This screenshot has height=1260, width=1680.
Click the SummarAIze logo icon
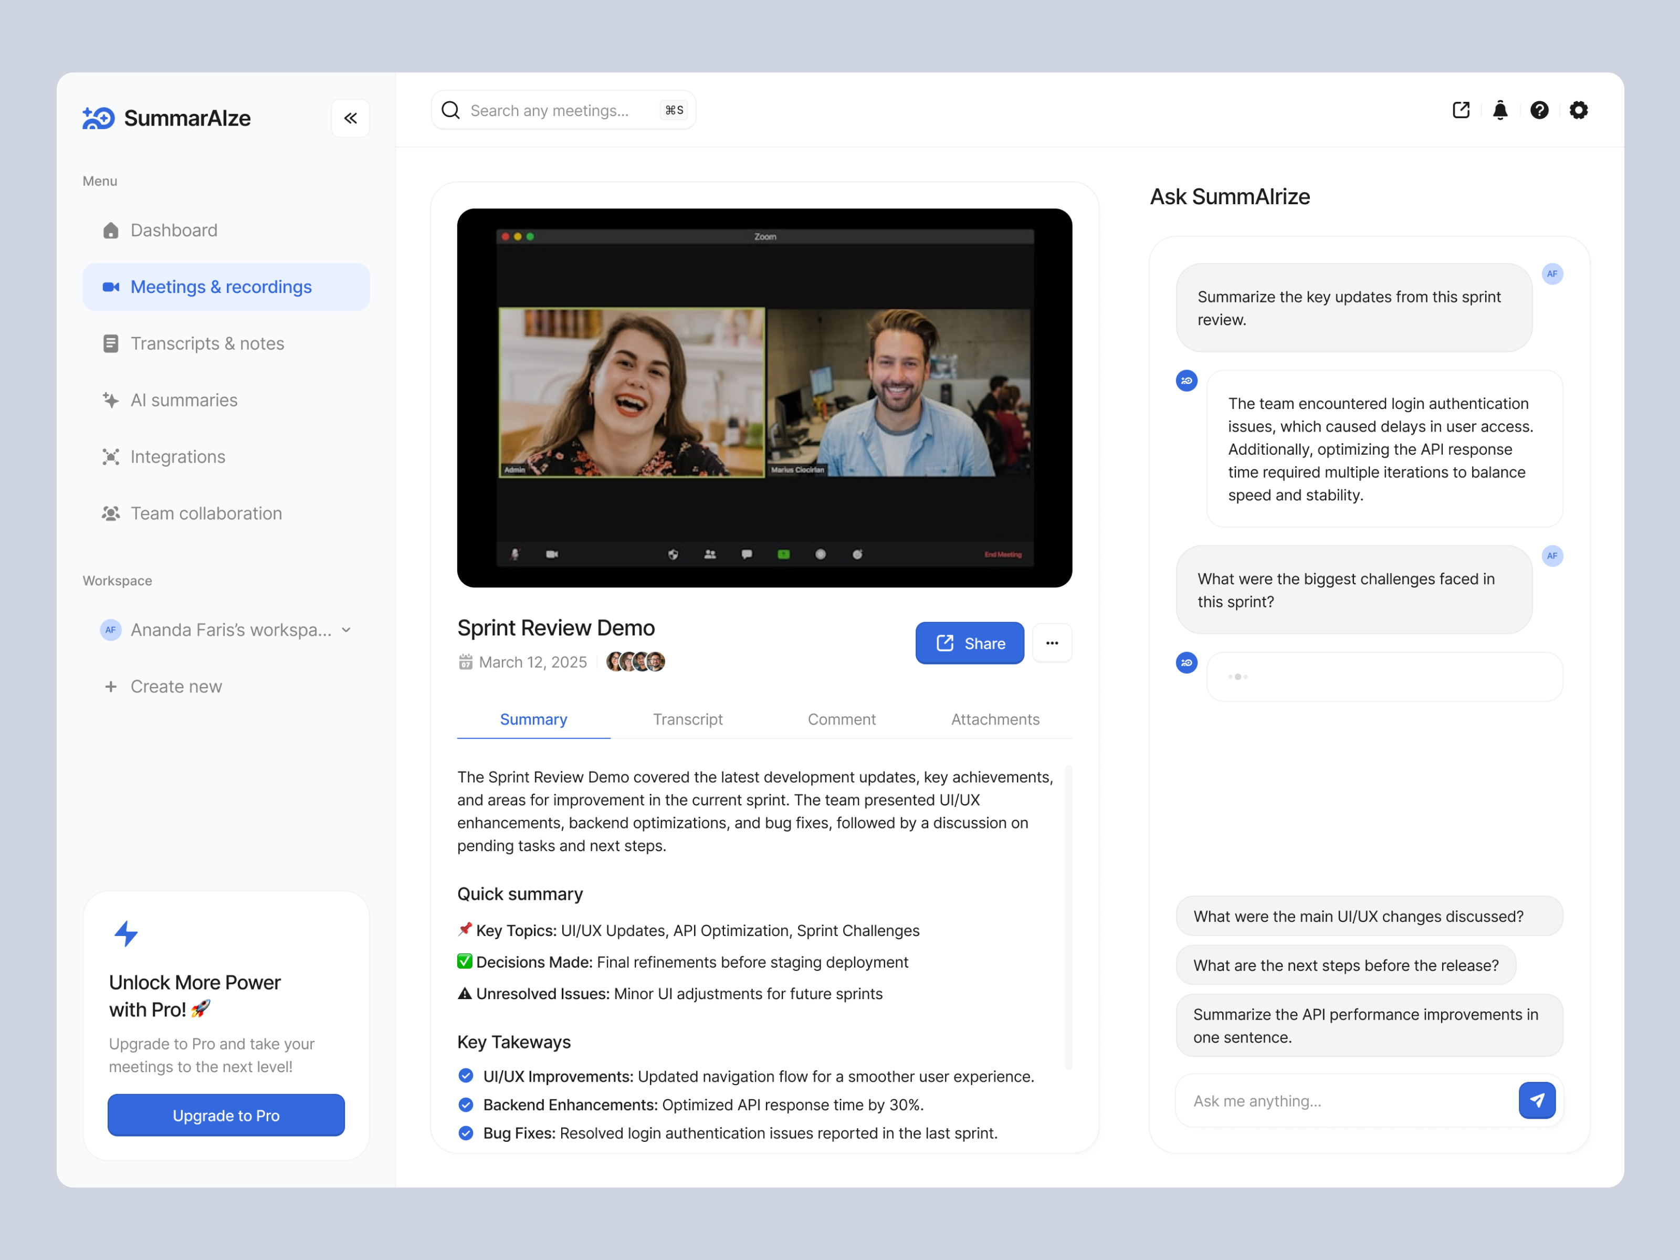(x=99, y=118)
